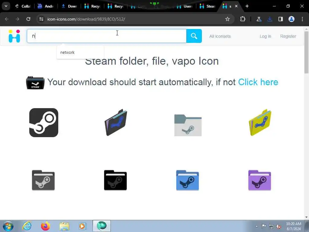
Task: Open the dark gray Steam folder icon
Action: point(43,180)
